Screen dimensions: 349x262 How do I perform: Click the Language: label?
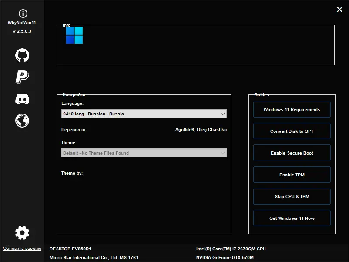pos(72,104)
